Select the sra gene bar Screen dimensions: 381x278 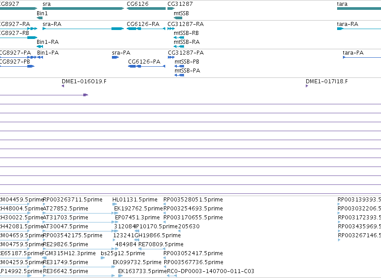[83, 9]
